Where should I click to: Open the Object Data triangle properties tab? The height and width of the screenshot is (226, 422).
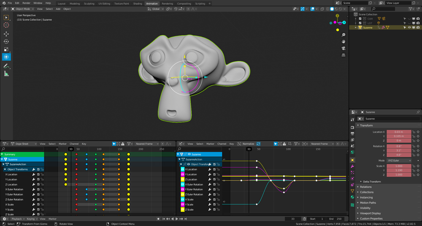[x=352, y=191]
